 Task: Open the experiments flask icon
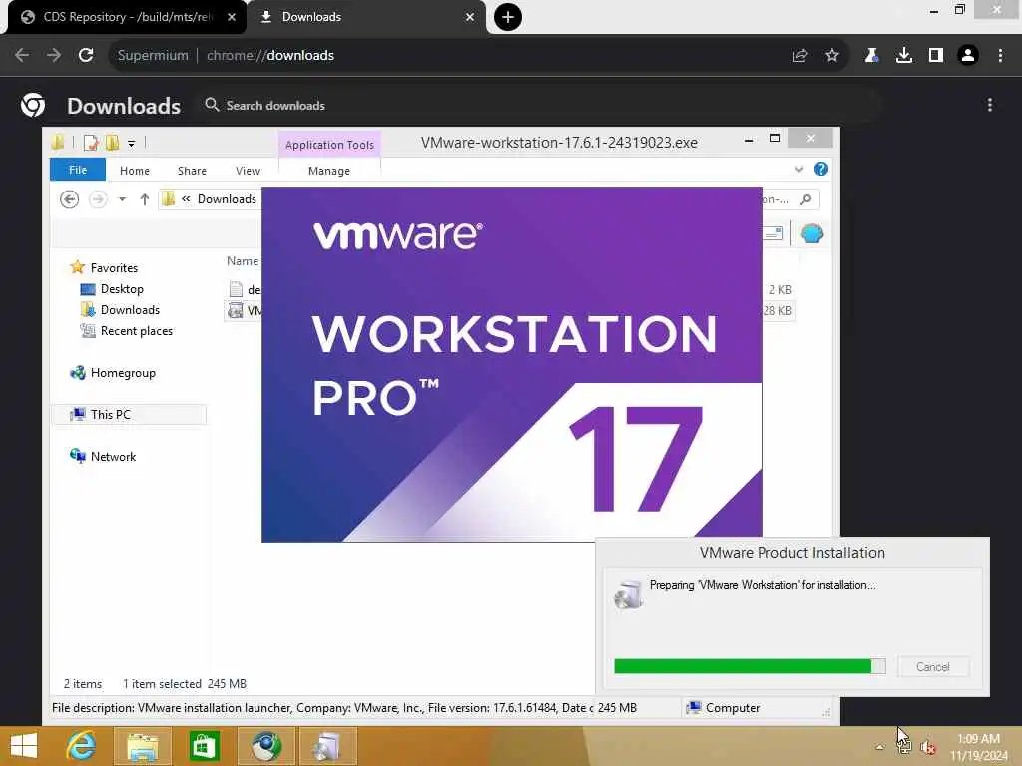(x=871, y=56)
